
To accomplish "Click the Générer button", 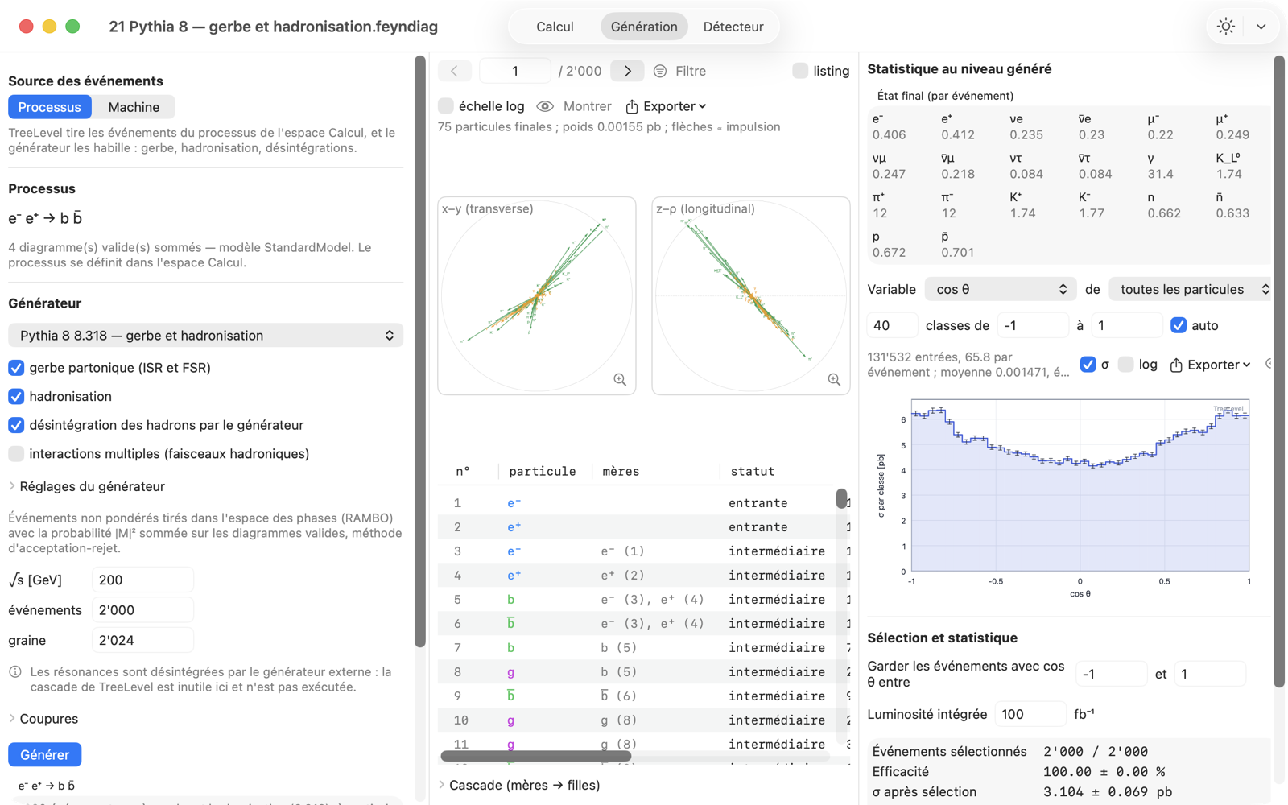I will click(x=45, y=755).
